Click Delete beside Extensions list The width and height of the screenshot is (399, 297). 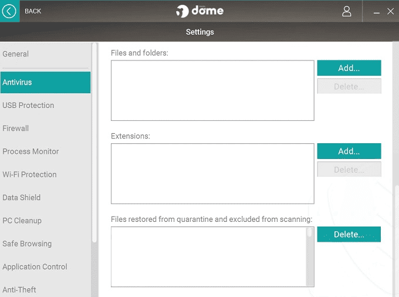pyautogui.click(x=349, y=170)
